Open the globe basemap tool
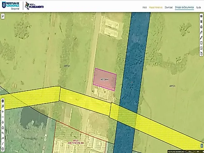This screenshot has height=153, width=204. tap(201, 16)
